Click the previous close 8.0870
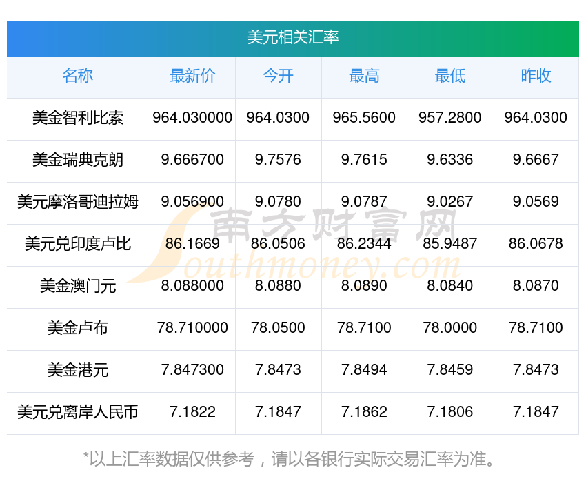This screenshot has width=586, height=481. [536, 286]
